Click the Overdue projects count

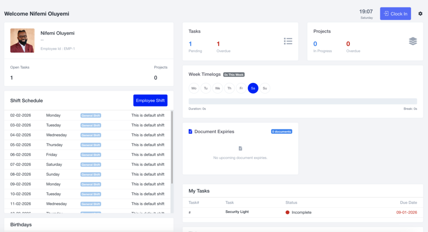[x=348, y=44]
